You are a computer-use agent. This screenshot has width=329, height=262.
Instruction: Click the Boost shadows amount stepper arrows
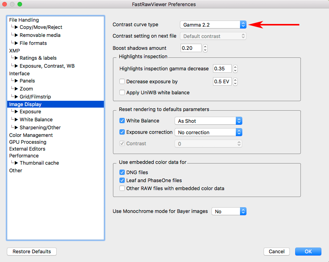(205, 48)
